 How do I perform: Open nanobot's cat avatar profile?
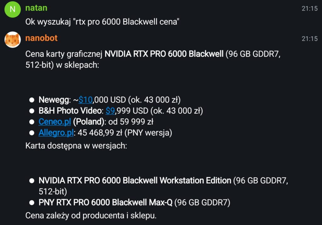(x=13, y=40)
